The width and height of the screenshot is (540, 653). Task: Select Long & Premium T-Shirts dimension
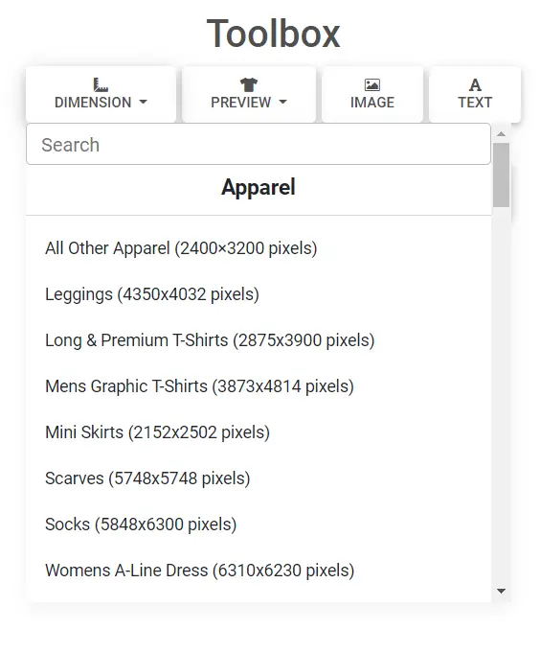point(210,340)
